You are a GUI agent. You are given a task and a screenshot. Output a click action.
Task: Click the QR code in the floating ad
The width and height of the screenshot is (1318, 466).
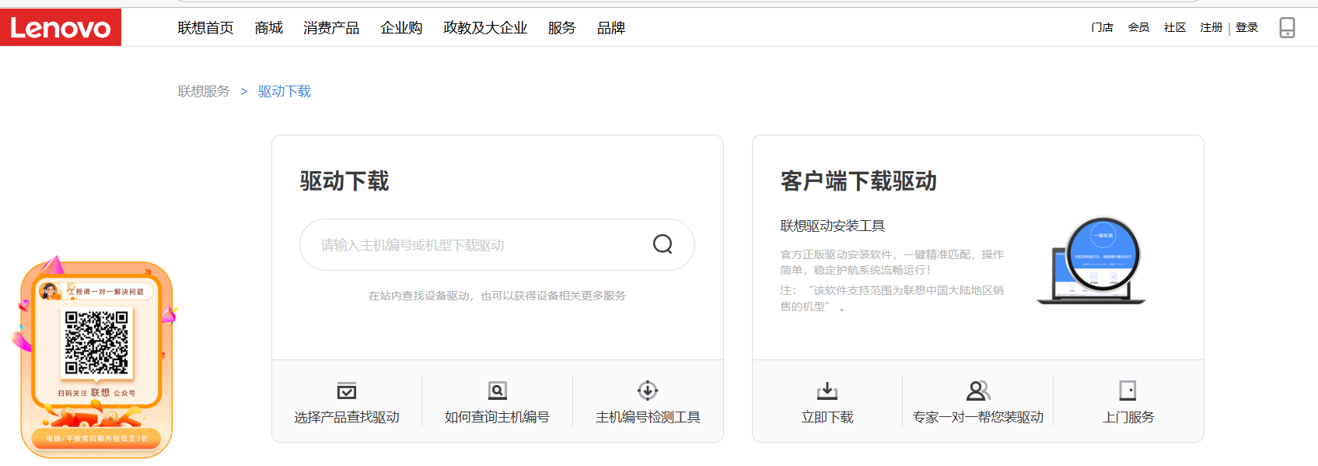tap(96, 342)
